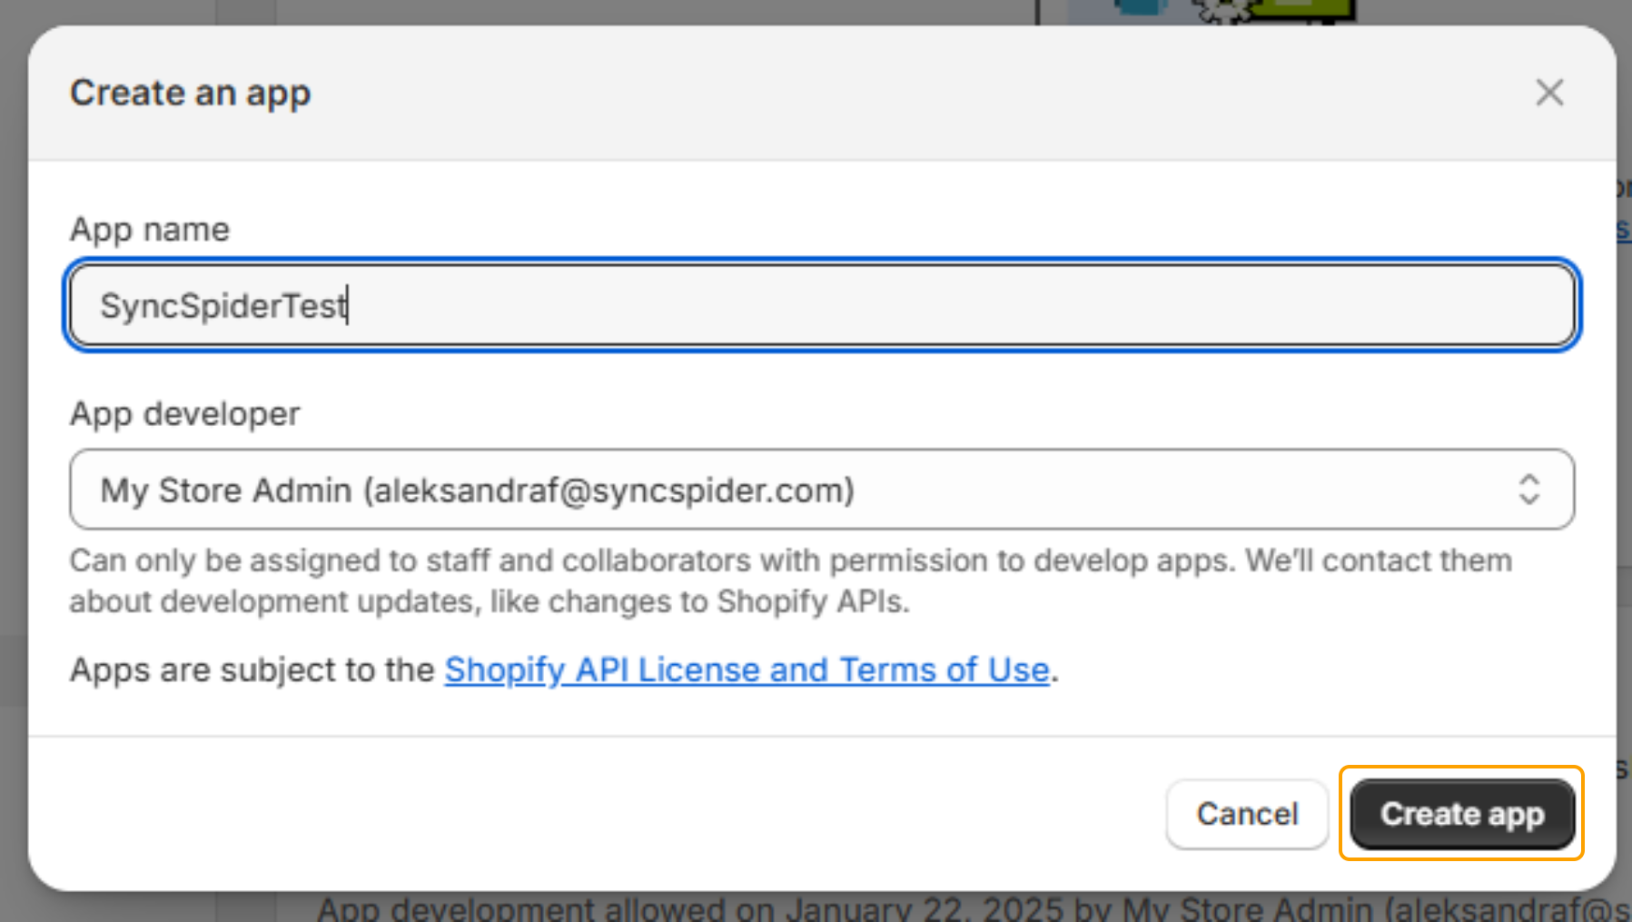Click the staff and collaborators help text
This screenshot has height=922, width=1632.
[x=791, y=581]
